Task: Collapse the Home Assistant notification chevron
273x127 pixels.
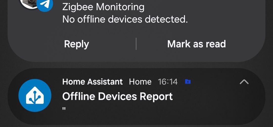Action: (x=244, y=81)
